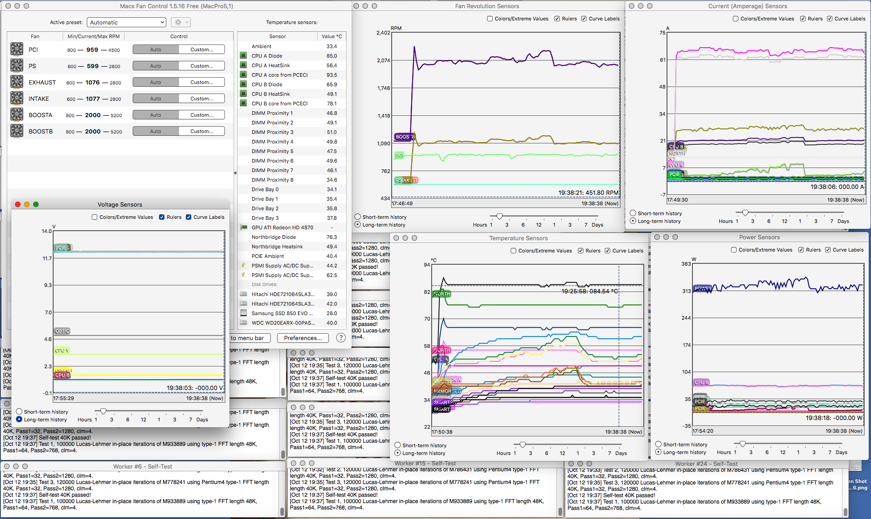Select Short-term history in Temperature Sensors

(398, 445)
